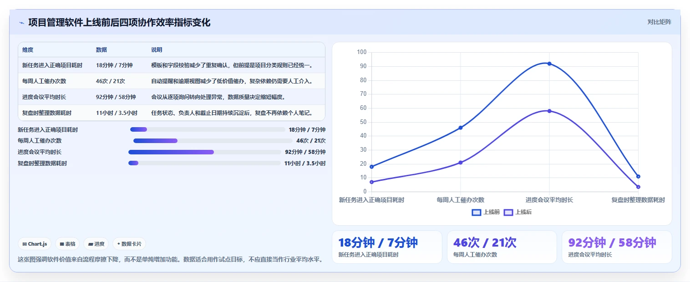The width and height of the screenshot is (690, 282).
Task: Click the description starting 自动提醒和逾期视图
Action: tap(232, 81)
